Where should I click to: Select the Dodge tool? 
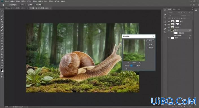click(x=2, y=46)
